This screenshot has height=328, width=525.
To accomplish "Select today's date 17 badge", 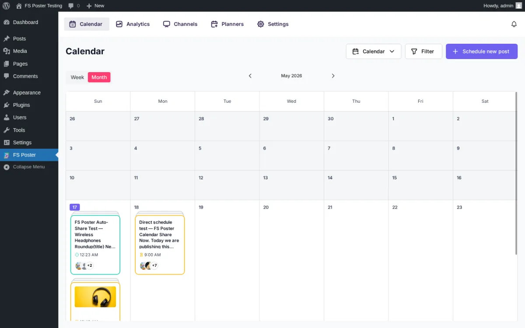I will 75,207.
